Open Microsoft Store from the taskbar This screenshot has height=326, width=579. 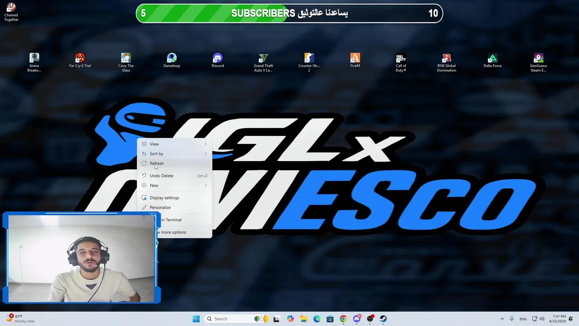point(330,319)
